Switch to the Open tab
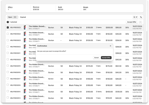 click(x=12, y=17)
